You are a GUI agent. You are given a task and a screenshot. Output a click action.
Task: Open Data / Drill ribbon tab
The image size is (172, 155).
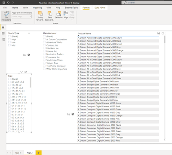pos(100,8)
